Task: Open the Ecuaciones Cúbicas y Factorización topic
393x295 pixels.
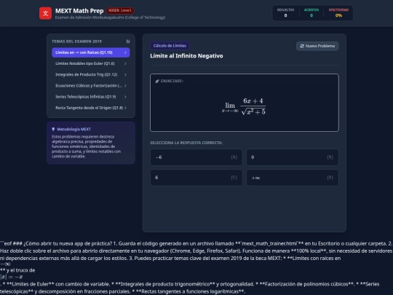Action: (91, 86)
